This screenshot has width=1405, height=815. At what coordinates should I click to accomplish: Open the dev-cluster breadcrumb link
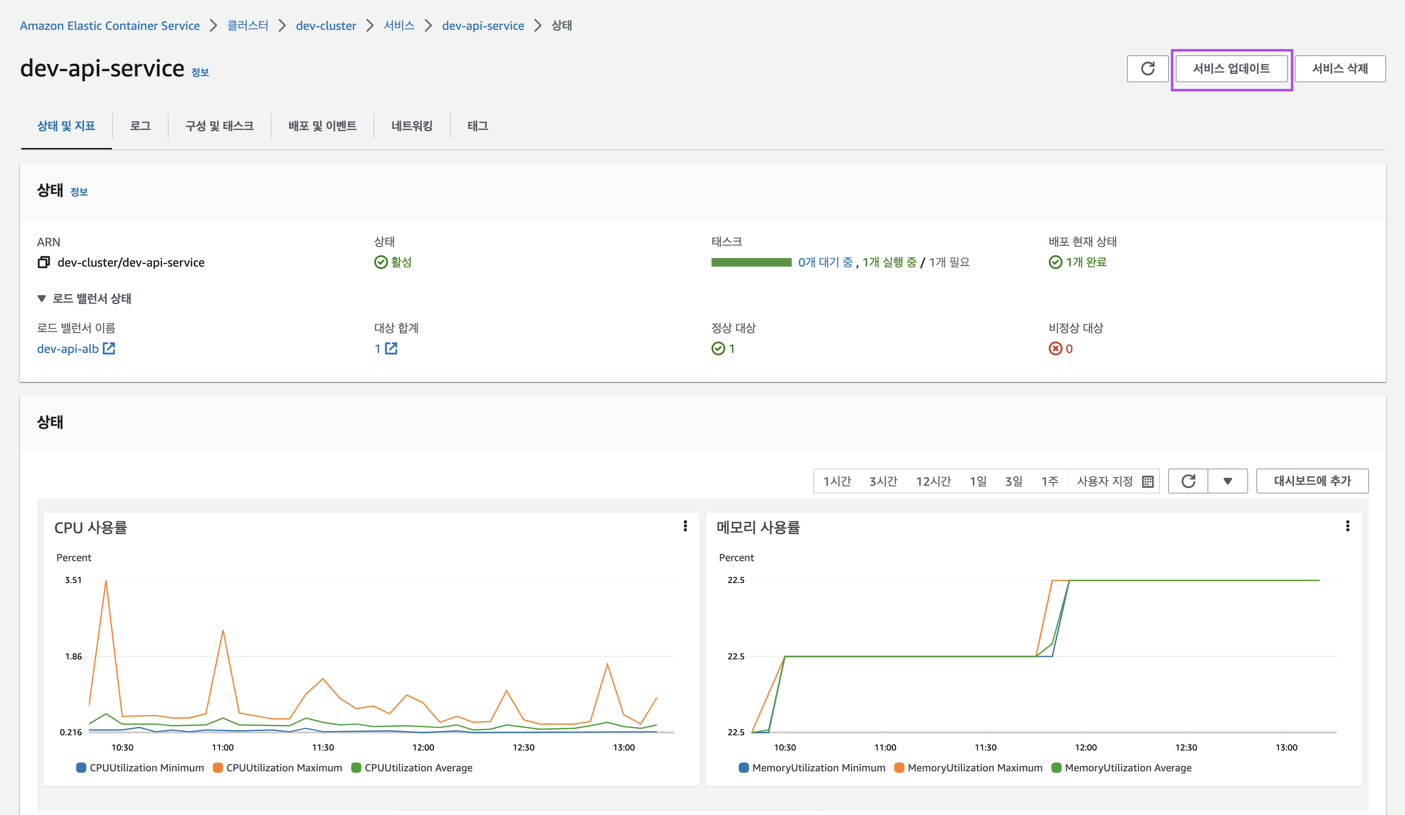tap(326, 26)
